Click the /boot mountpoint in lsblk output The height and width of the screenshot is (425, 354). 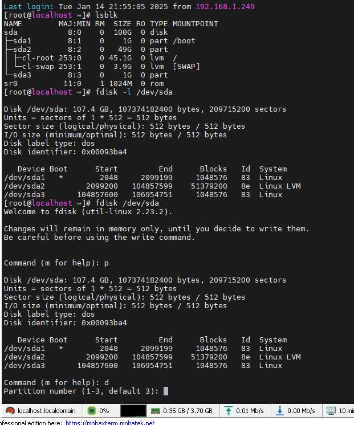click(184, 41)
